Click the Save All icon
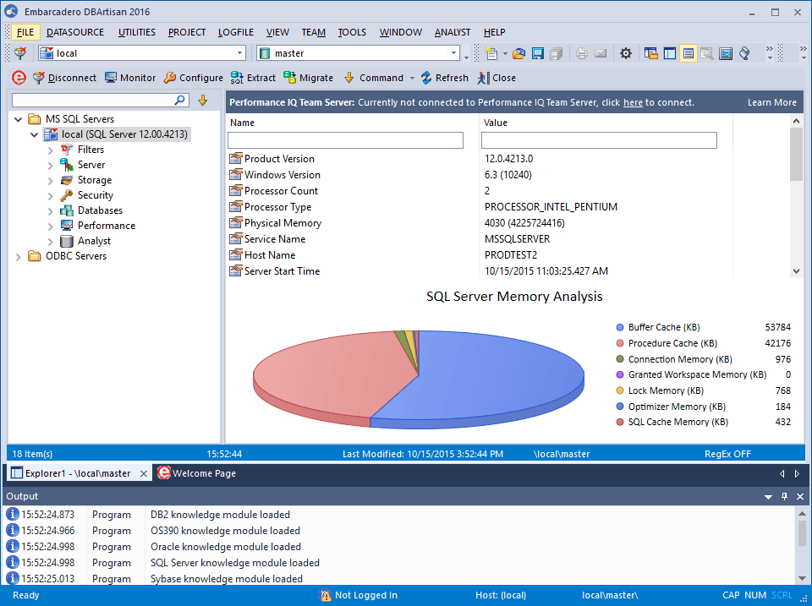The image size is (812, 606). pyautogui.click(x=557, y=53)
